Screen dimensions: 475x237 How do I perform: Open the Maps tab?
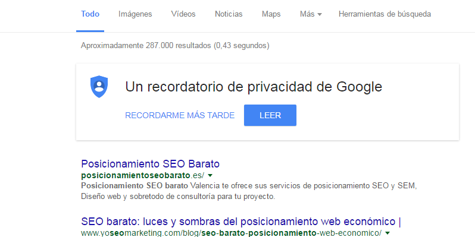tap(271, 14)
